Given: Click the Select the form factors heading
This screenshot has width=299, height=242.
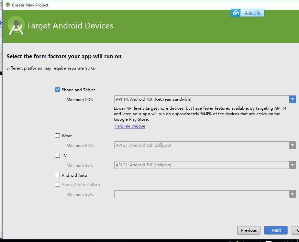Looking at the screenshot, I should click(64, 56).
